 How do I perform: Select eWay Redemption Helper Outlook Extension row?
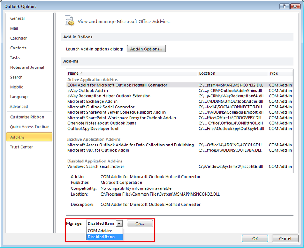(179, 96)
